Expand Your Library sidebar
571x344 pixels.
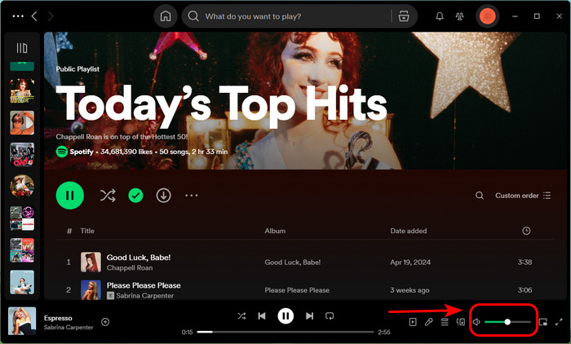tap(22, 48)
